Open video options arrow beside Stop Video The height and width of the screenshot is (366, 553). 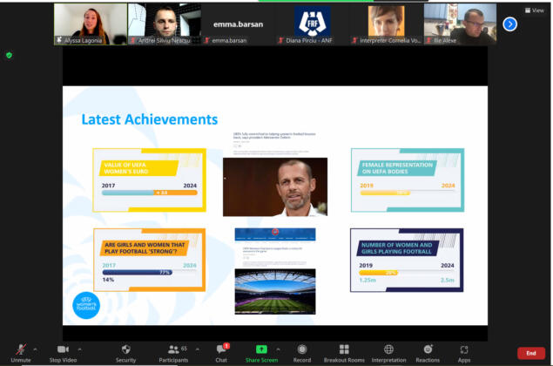pos(80,349)
